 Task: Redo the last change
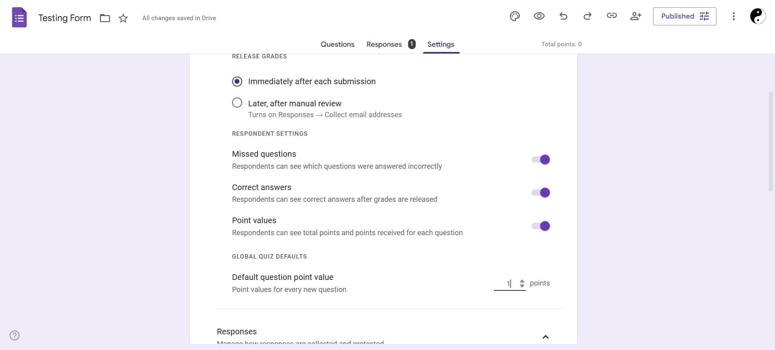[x=587, y=17]
